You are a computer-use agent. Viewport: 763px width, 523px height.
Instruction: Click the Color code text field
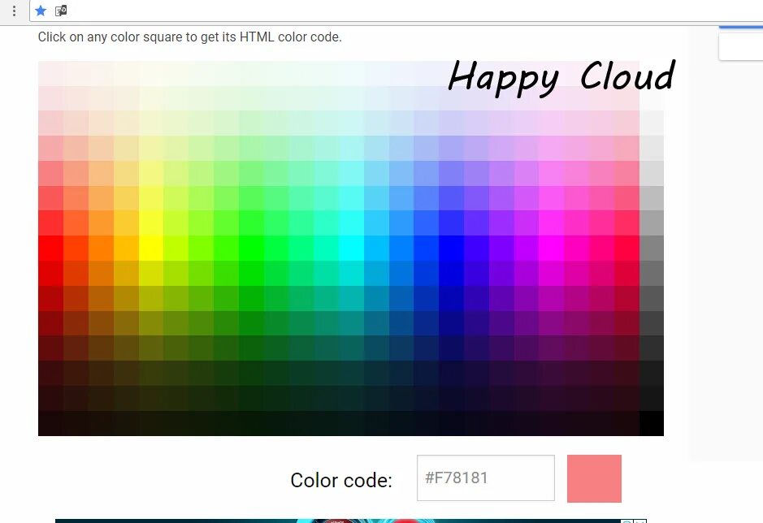[486, 478]
